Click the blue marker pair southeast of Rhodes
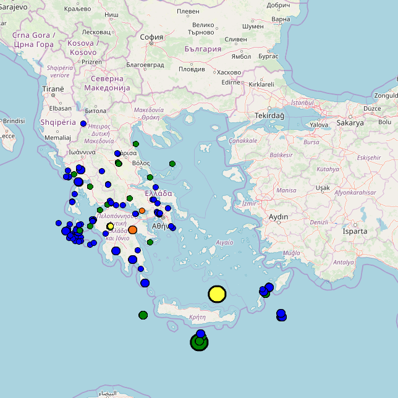Screen dimensions: 398x398 tap(281, 315)
